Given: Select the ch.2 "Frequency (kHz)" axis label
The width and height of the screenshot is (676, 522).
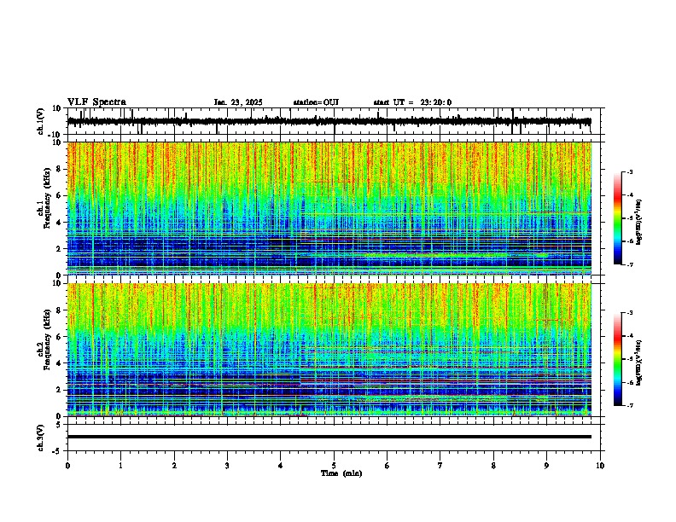Looking at the screenshot, I should pos(47,339).
